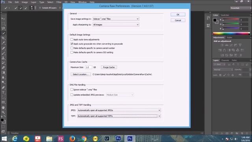Uncheck Apply auto grayscale mix checkbox
This screenshot has width=252, height=142.
click(72, 44)
